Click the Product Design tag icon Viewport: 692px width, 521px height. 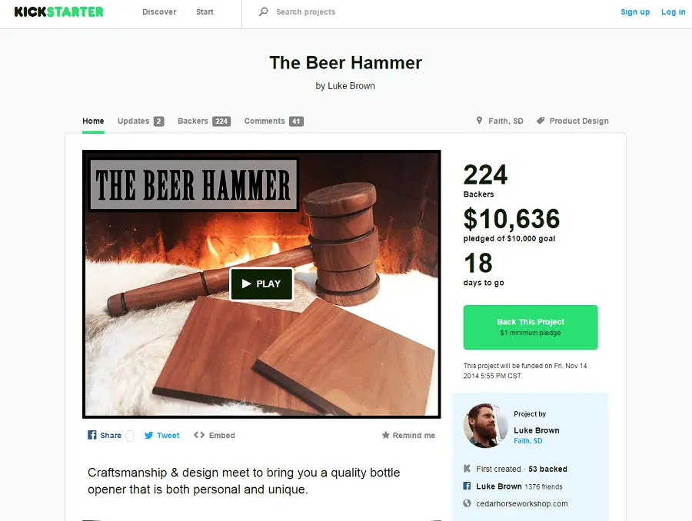[541, 121]
